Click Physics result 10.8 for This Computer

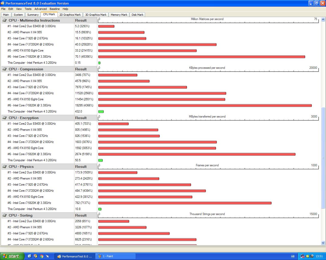pyautogui.click(x=78, y=209)
